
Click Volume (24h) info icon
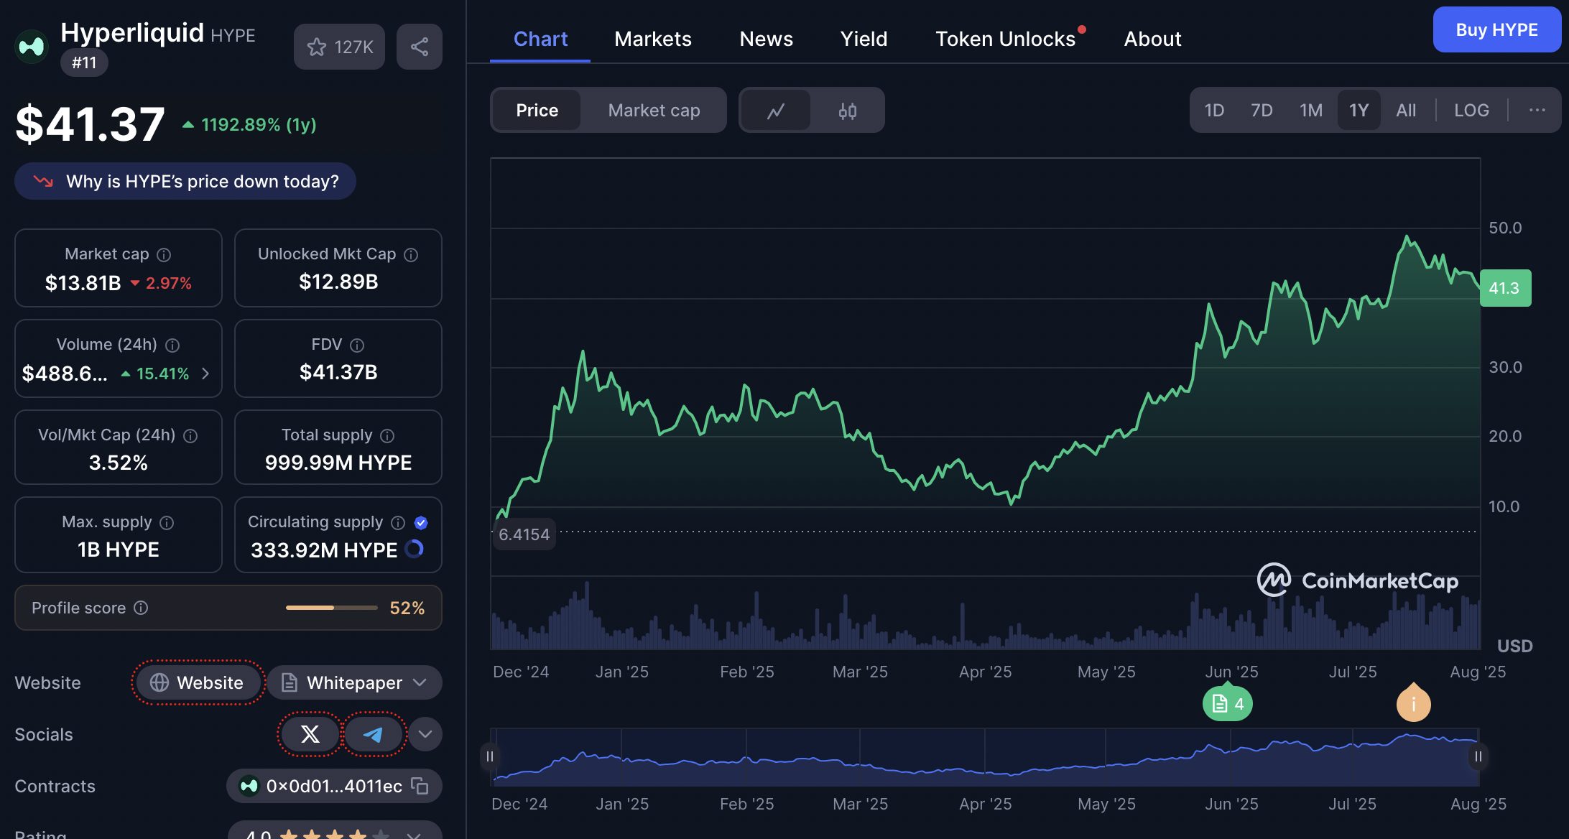pyautogui.click(x=172, y=346)
